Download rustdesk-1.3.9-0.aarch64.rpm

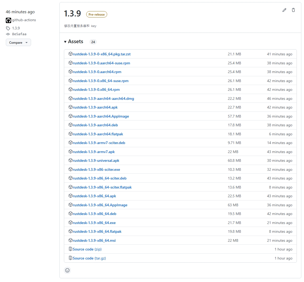[x=97, y=72]
